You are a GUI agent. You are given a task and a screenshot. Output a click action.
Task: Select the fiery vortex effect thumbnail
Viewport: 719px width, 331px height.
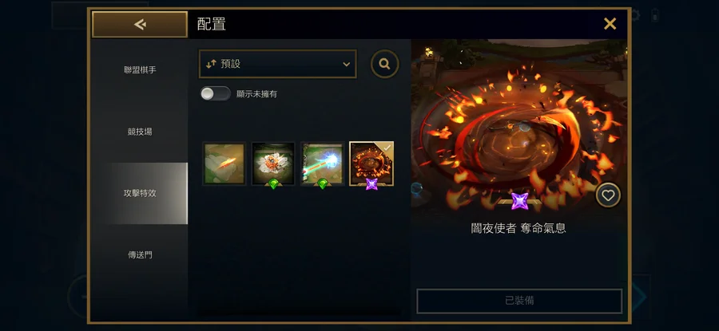click(x=371, y=164)
